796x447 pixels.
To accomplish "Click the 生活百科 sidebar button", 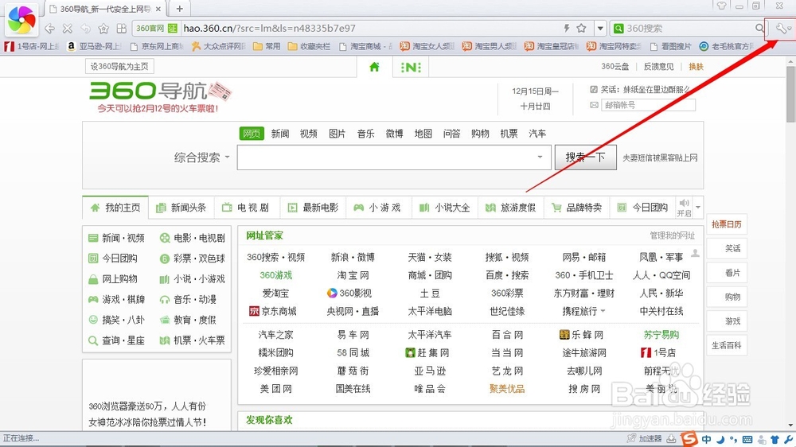I will [727, 345].
